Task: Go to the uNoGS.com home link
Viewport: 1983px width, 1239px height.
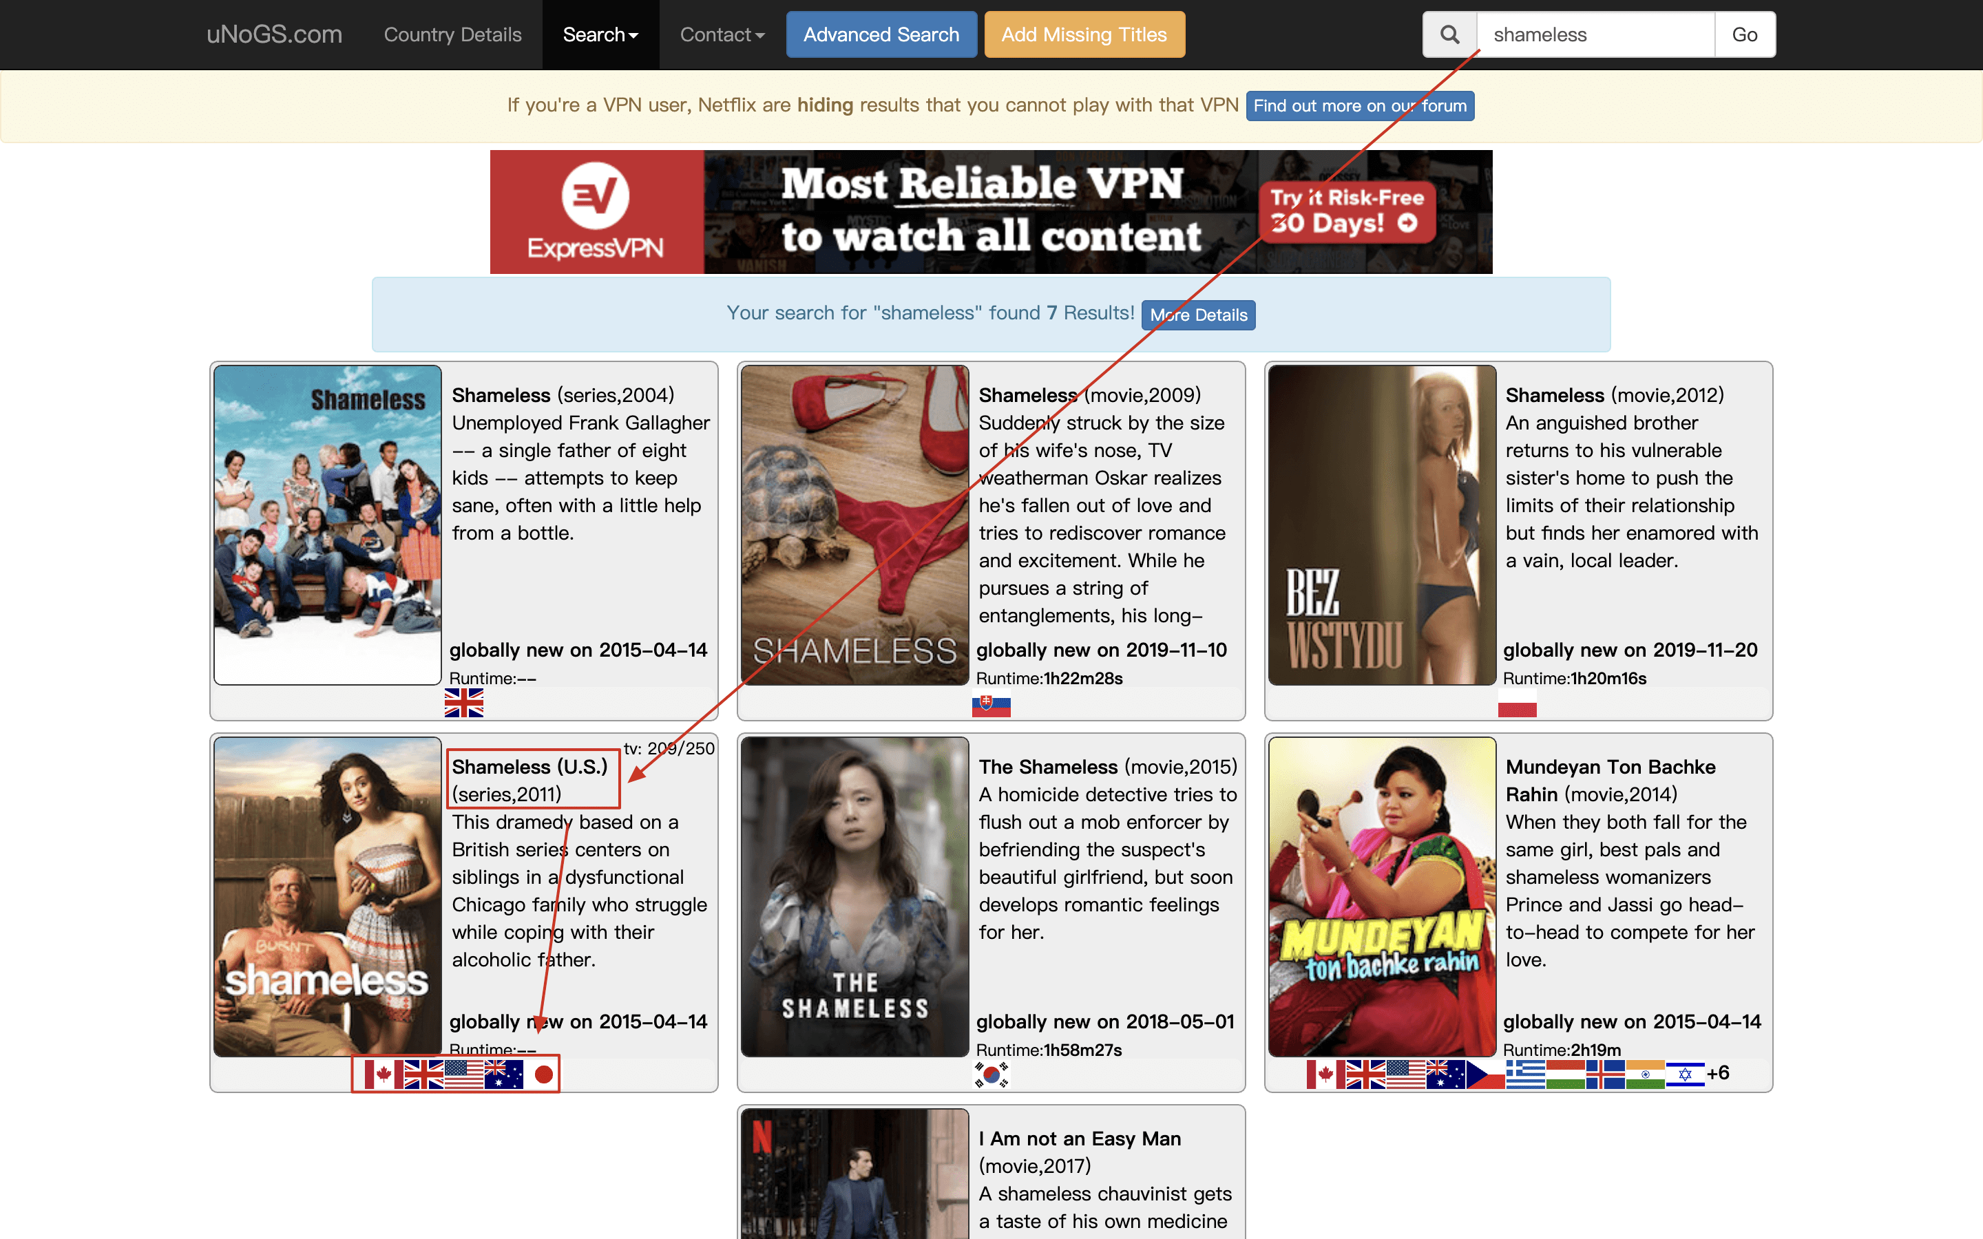Action: point(273,34)
